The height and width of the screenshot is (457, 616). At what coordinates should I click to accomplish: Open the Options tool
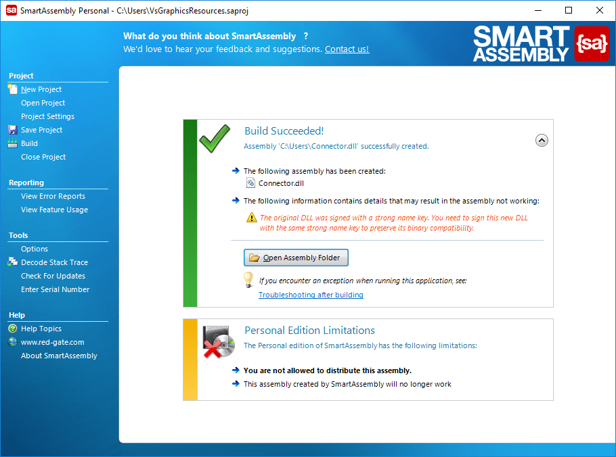click(35, 249)
